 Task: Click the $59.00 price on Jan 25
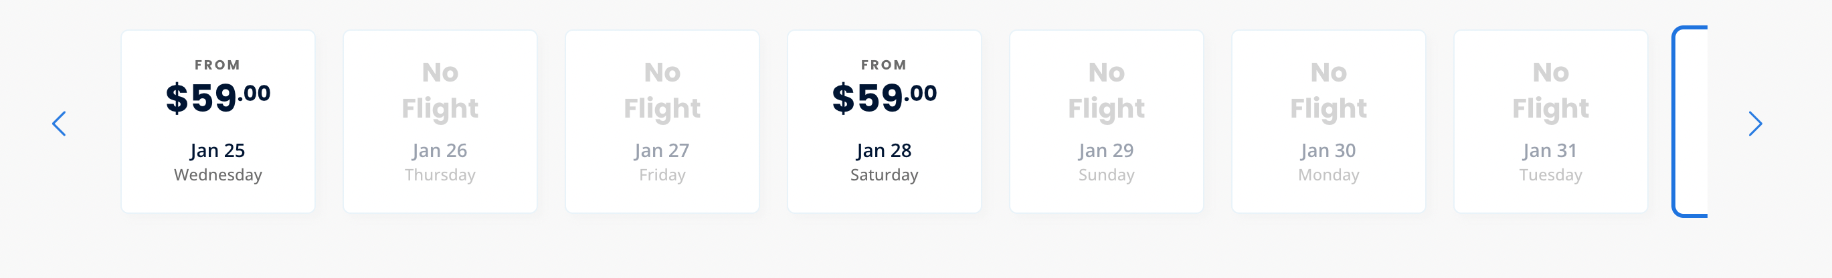(217, 98)
